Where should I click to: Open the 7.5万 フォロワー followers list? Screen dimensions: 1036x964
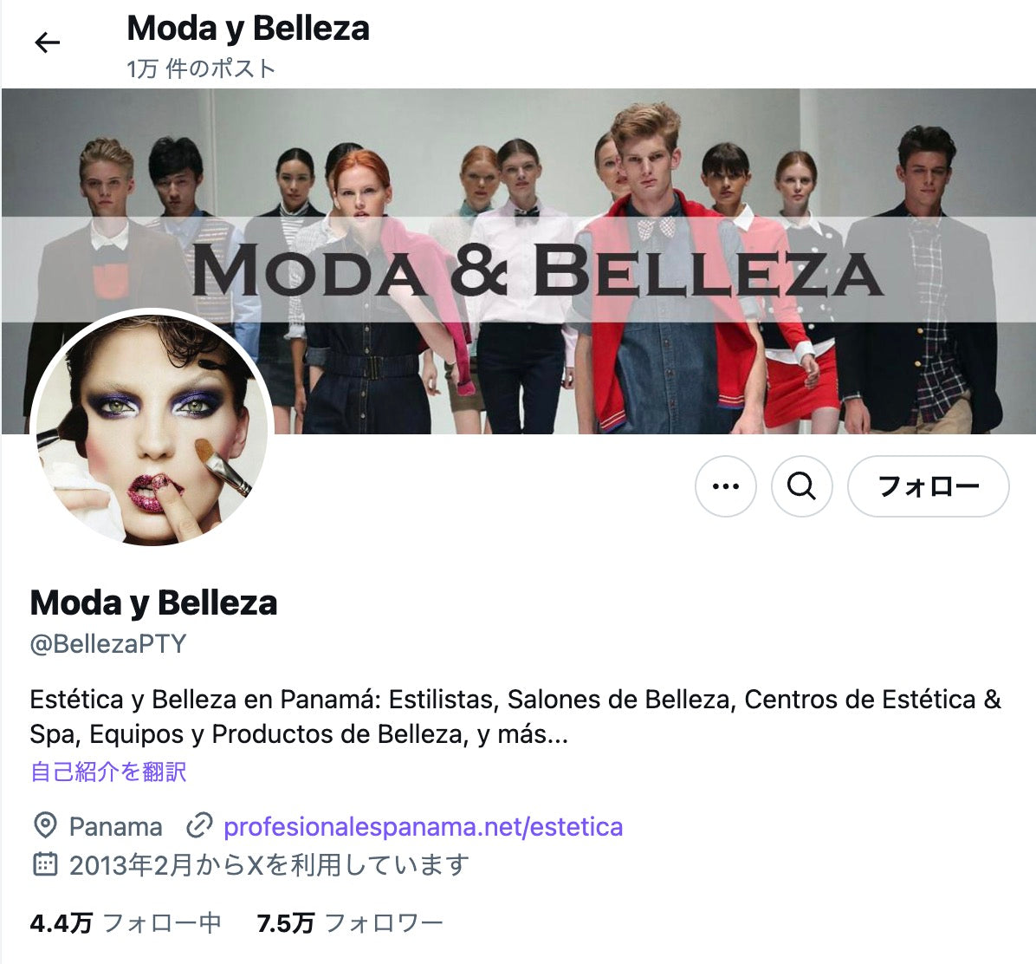[349, 923]
